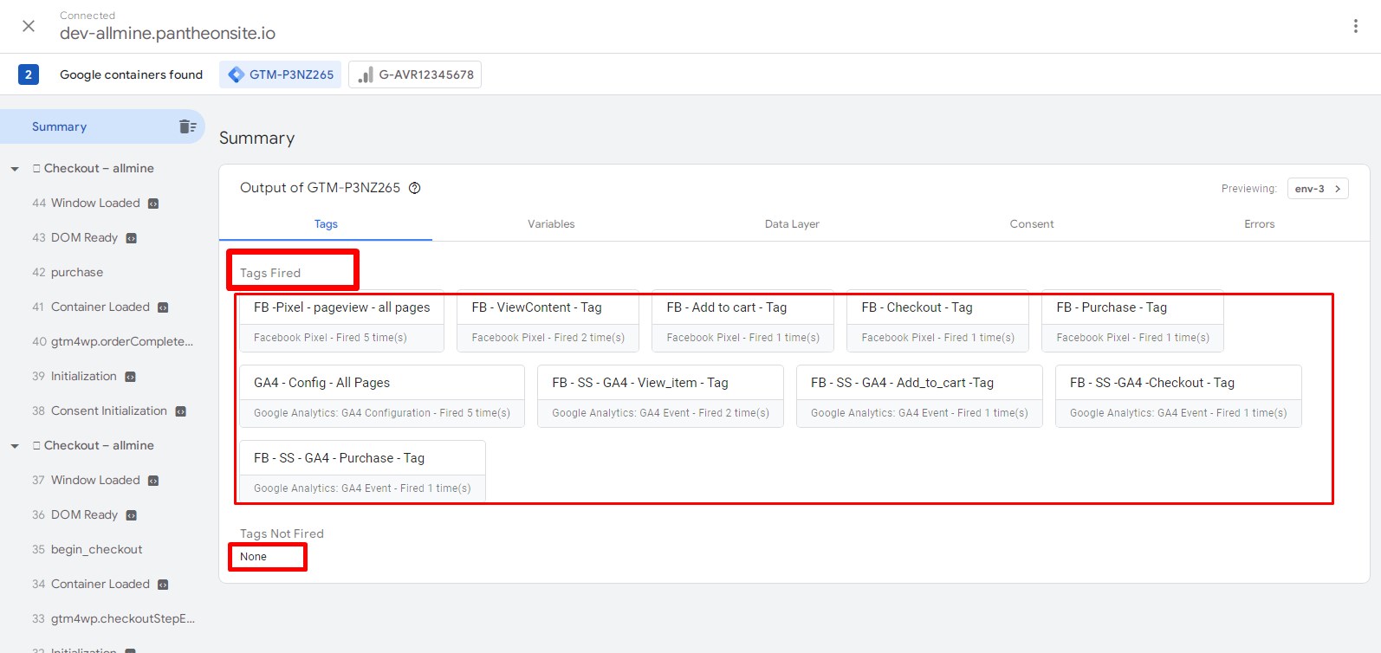
Task: Switch to the Data Layer tab
Action: coord(792,223)
